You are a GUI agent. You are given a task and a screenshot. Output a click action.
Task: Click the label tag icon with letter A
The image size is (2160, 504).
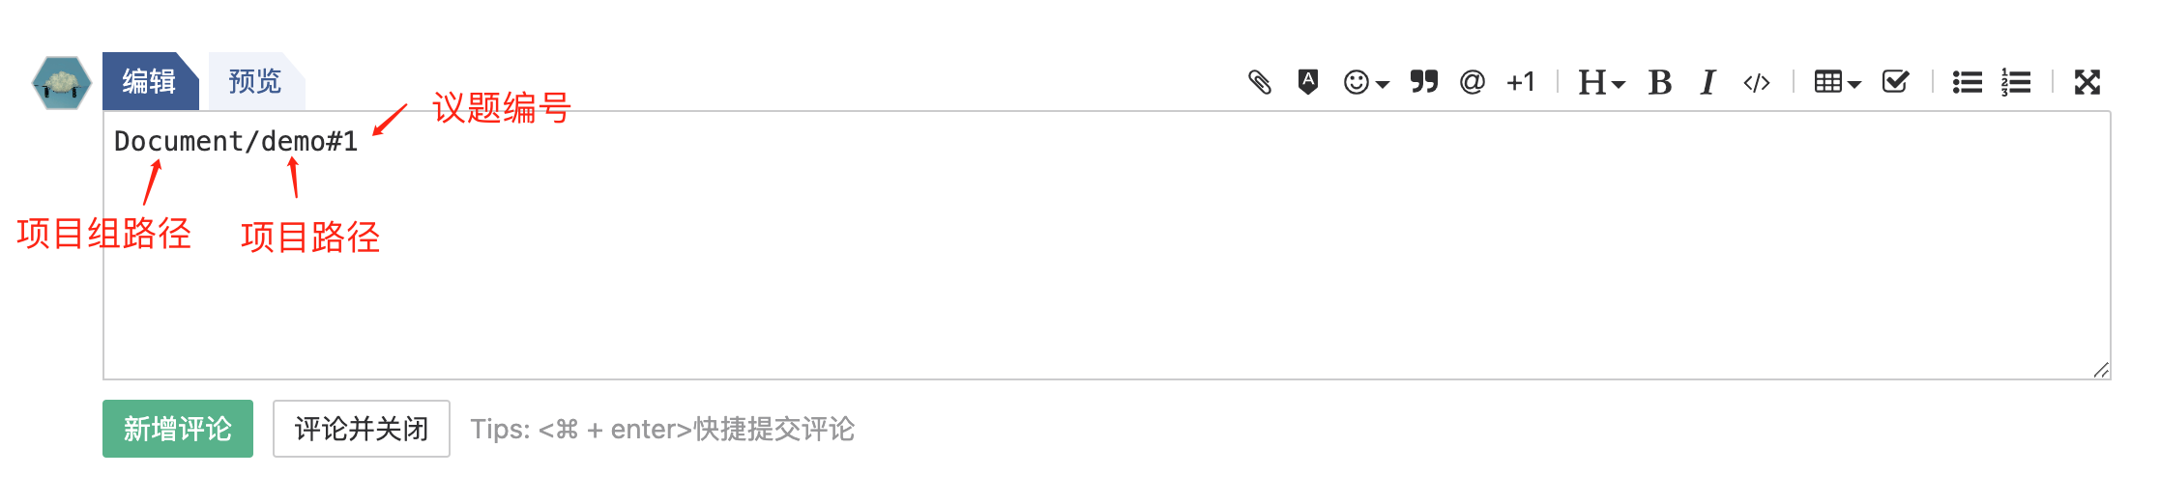(x=1307, y=82)
